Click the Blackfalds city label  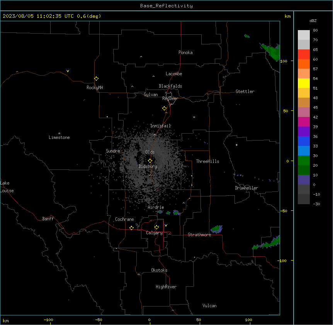point(170,86)
